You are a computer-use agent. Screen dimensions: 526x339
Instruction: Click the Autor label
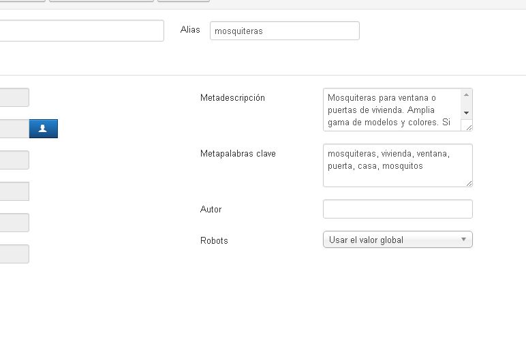(x=211, y=209)
